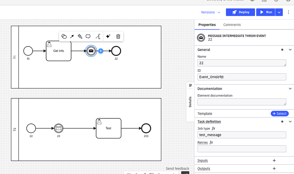Open the overflow kebab menu
Image resolution: width=294 pixels, height=174 pixels.
click(289, 12)
